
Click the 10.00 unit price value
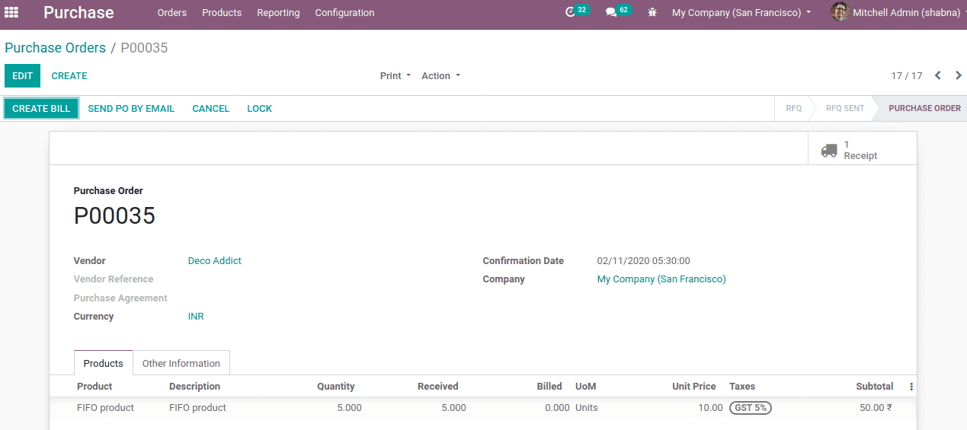(x=710, y=408)
